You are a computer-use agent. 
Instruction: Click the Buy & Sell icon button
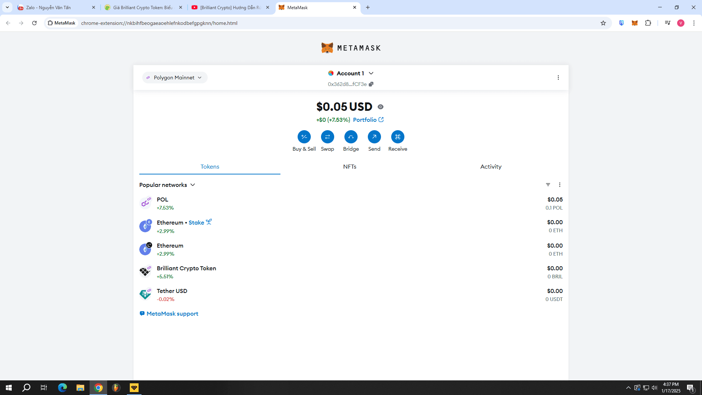tap(304, 137)
